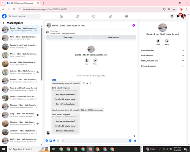The height and width of the screenshot is (152, 190).
Task: Click the Name pencil edit icon
Action: (95, 60)
